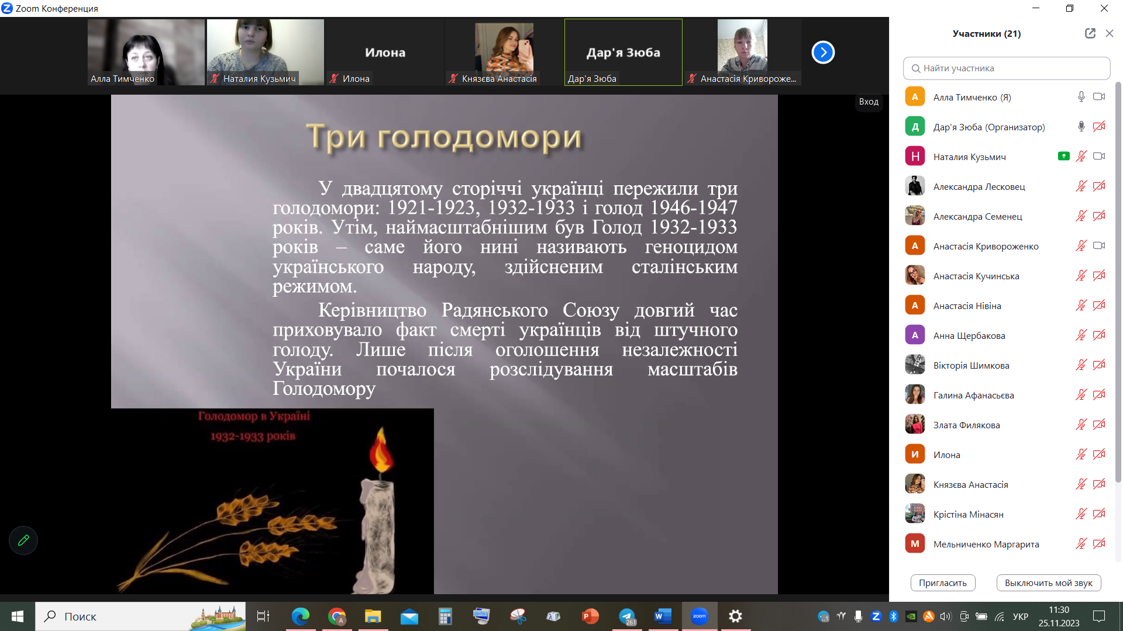This screenshot has height=631, width=1123.
Task: Show next page of video thumbnails
Action: point(822,53)
